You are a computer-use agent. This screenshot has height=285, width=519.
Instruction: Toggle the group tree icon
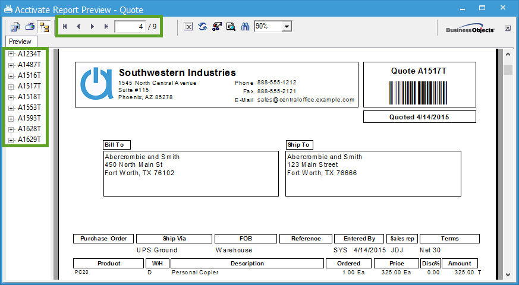click(x=43, y=27)
